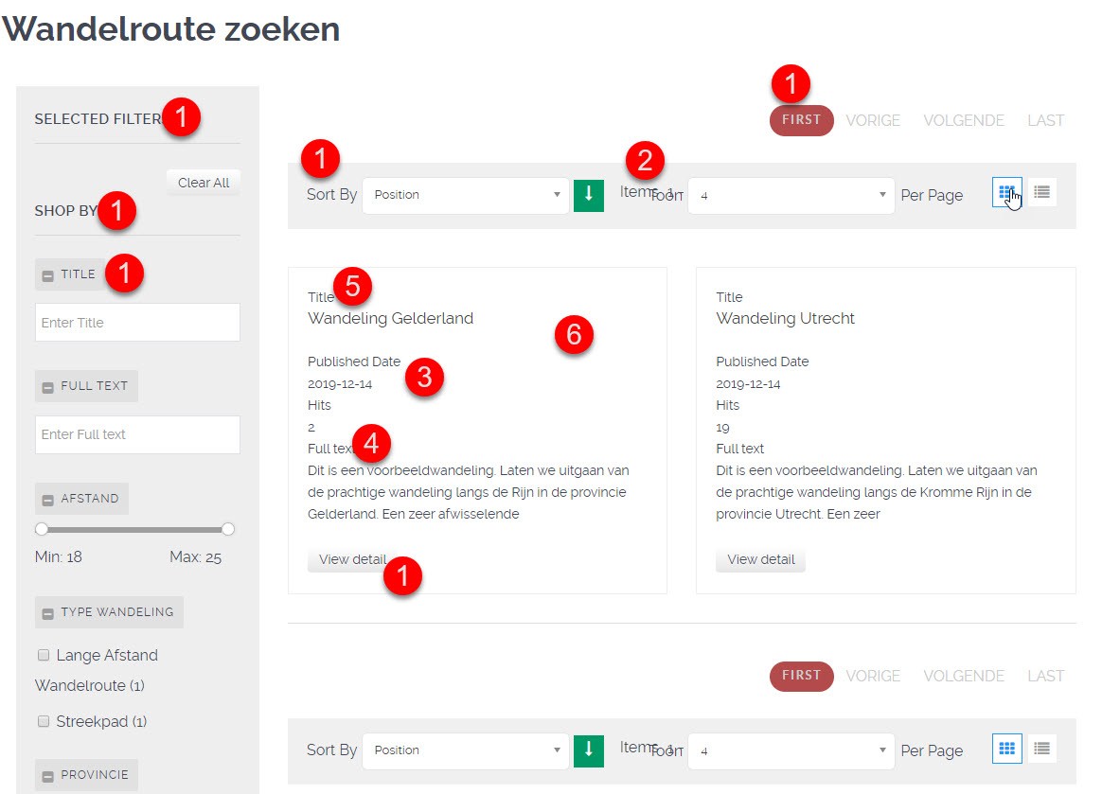This screenshot has width=1120, height=794.
Task: Check the Lange Afstand Wandelroute checkbox
Action: (44, 655)
